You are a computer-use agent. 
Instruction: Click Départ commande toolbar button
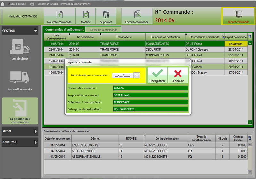tap(238, 16)
